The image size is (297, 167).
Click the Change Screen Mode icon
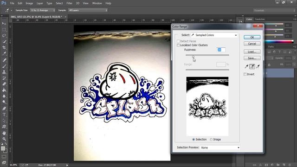(4, 162)
